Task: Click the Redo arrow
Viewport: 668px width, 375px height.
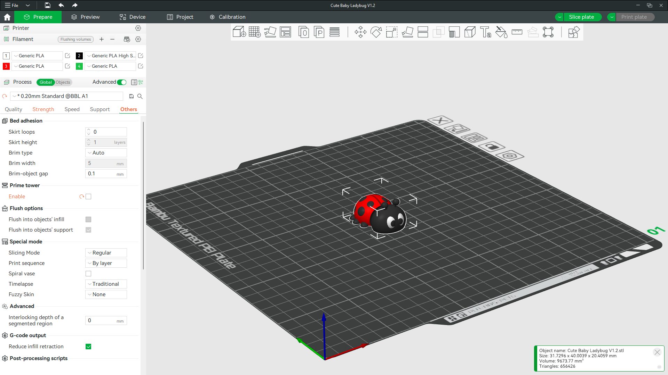Action: [x=74, y=5]
